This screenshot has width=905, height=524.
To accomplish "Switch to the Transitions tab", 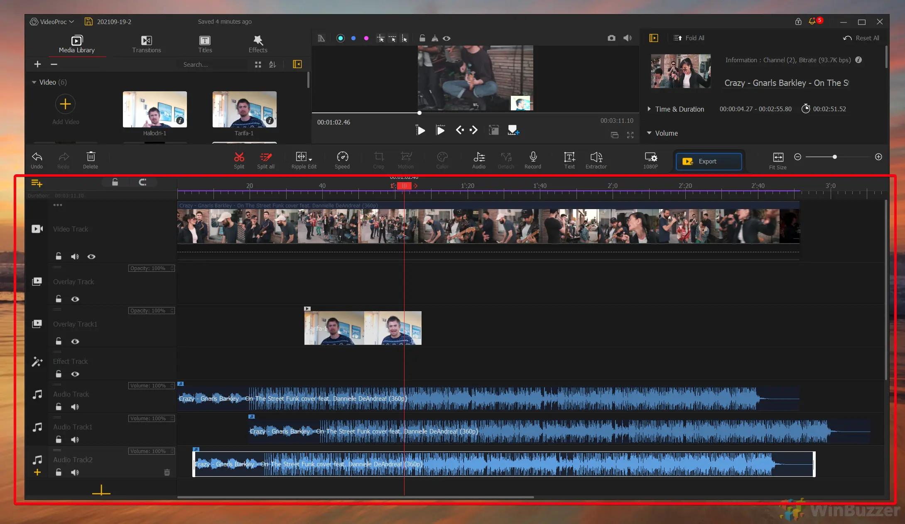I will 146,44.
